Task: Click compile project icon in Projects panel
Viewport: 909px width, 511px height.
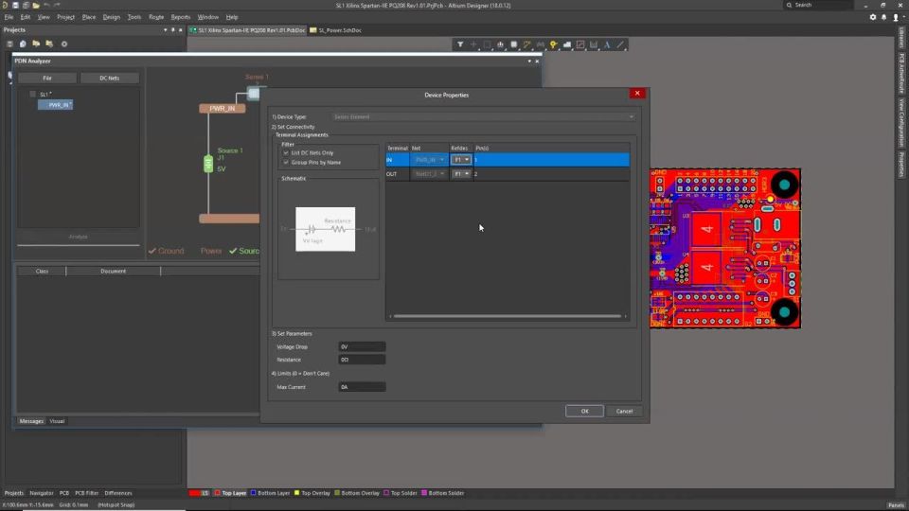Action: (23, 44)
